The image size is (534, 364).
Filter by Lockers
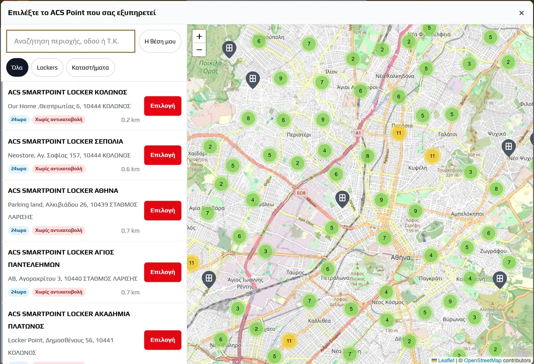pyautogui.click(x=47, y=67)
